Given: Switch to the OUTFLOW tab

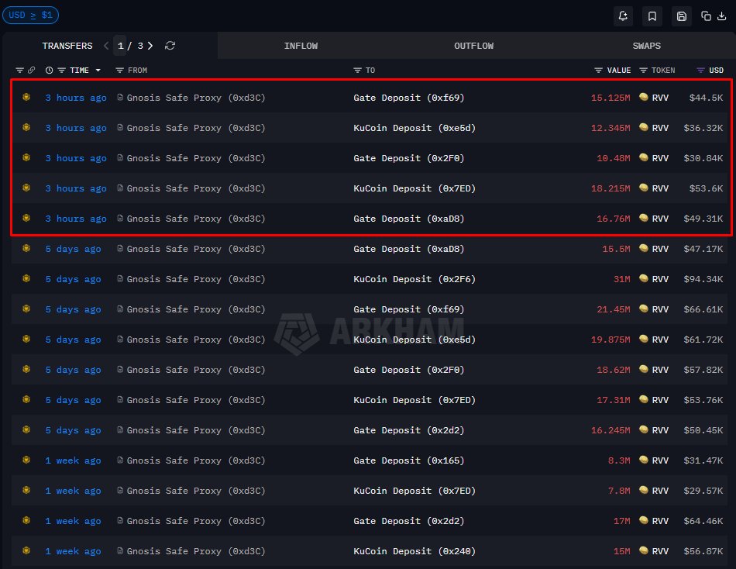Looking at the screenshot, I should click(x=473, y=46).
